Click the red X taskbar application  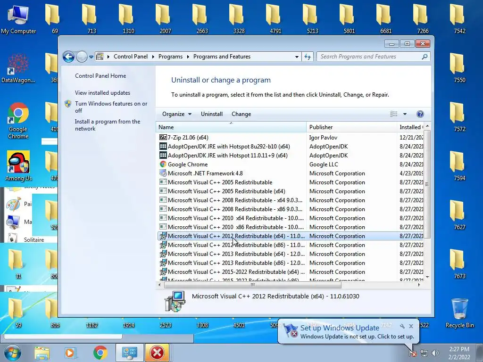tap(157, 353)
